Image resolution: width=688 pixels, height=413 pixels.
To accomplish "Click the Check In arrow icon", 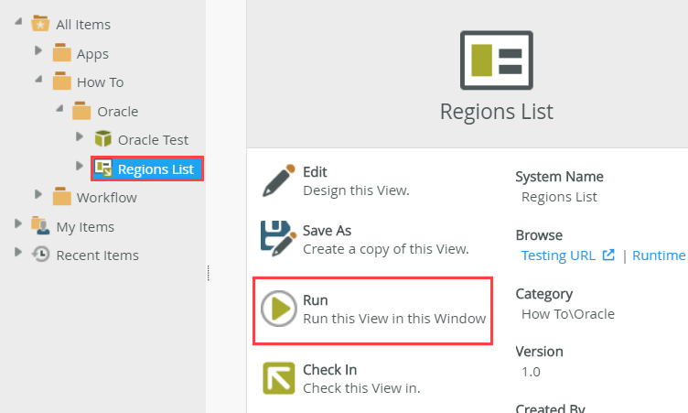I will [x=278, y=378].
